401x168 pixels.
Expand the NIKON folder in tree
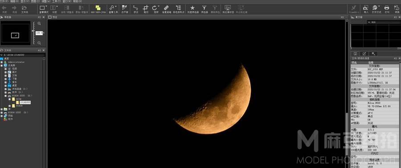pos(10,106)
